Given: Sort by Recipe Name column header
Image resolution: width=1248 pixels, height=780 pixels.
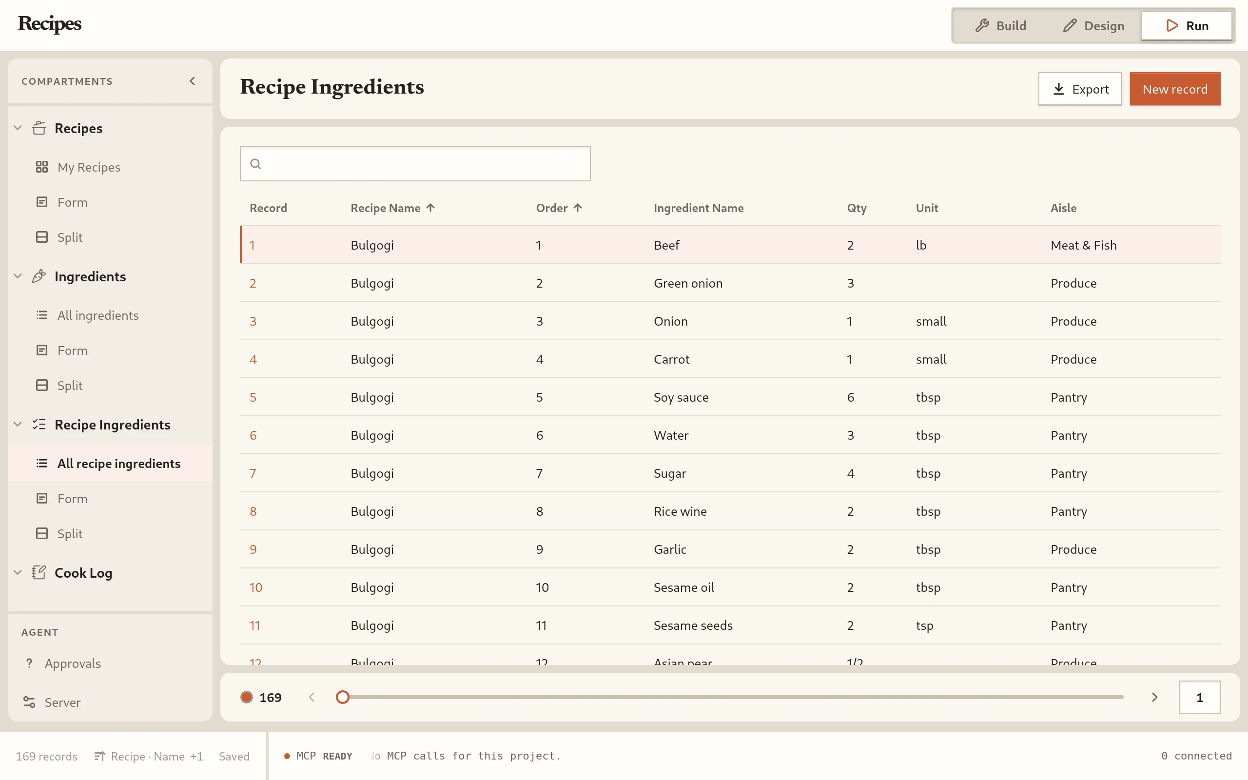Looking at the screenshot, I should pos(393,208).
